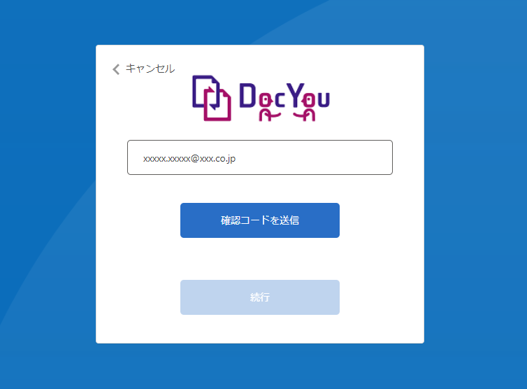Click the back chevron beside キャンセル
This screenshot has width=527, height=389.
116,69
